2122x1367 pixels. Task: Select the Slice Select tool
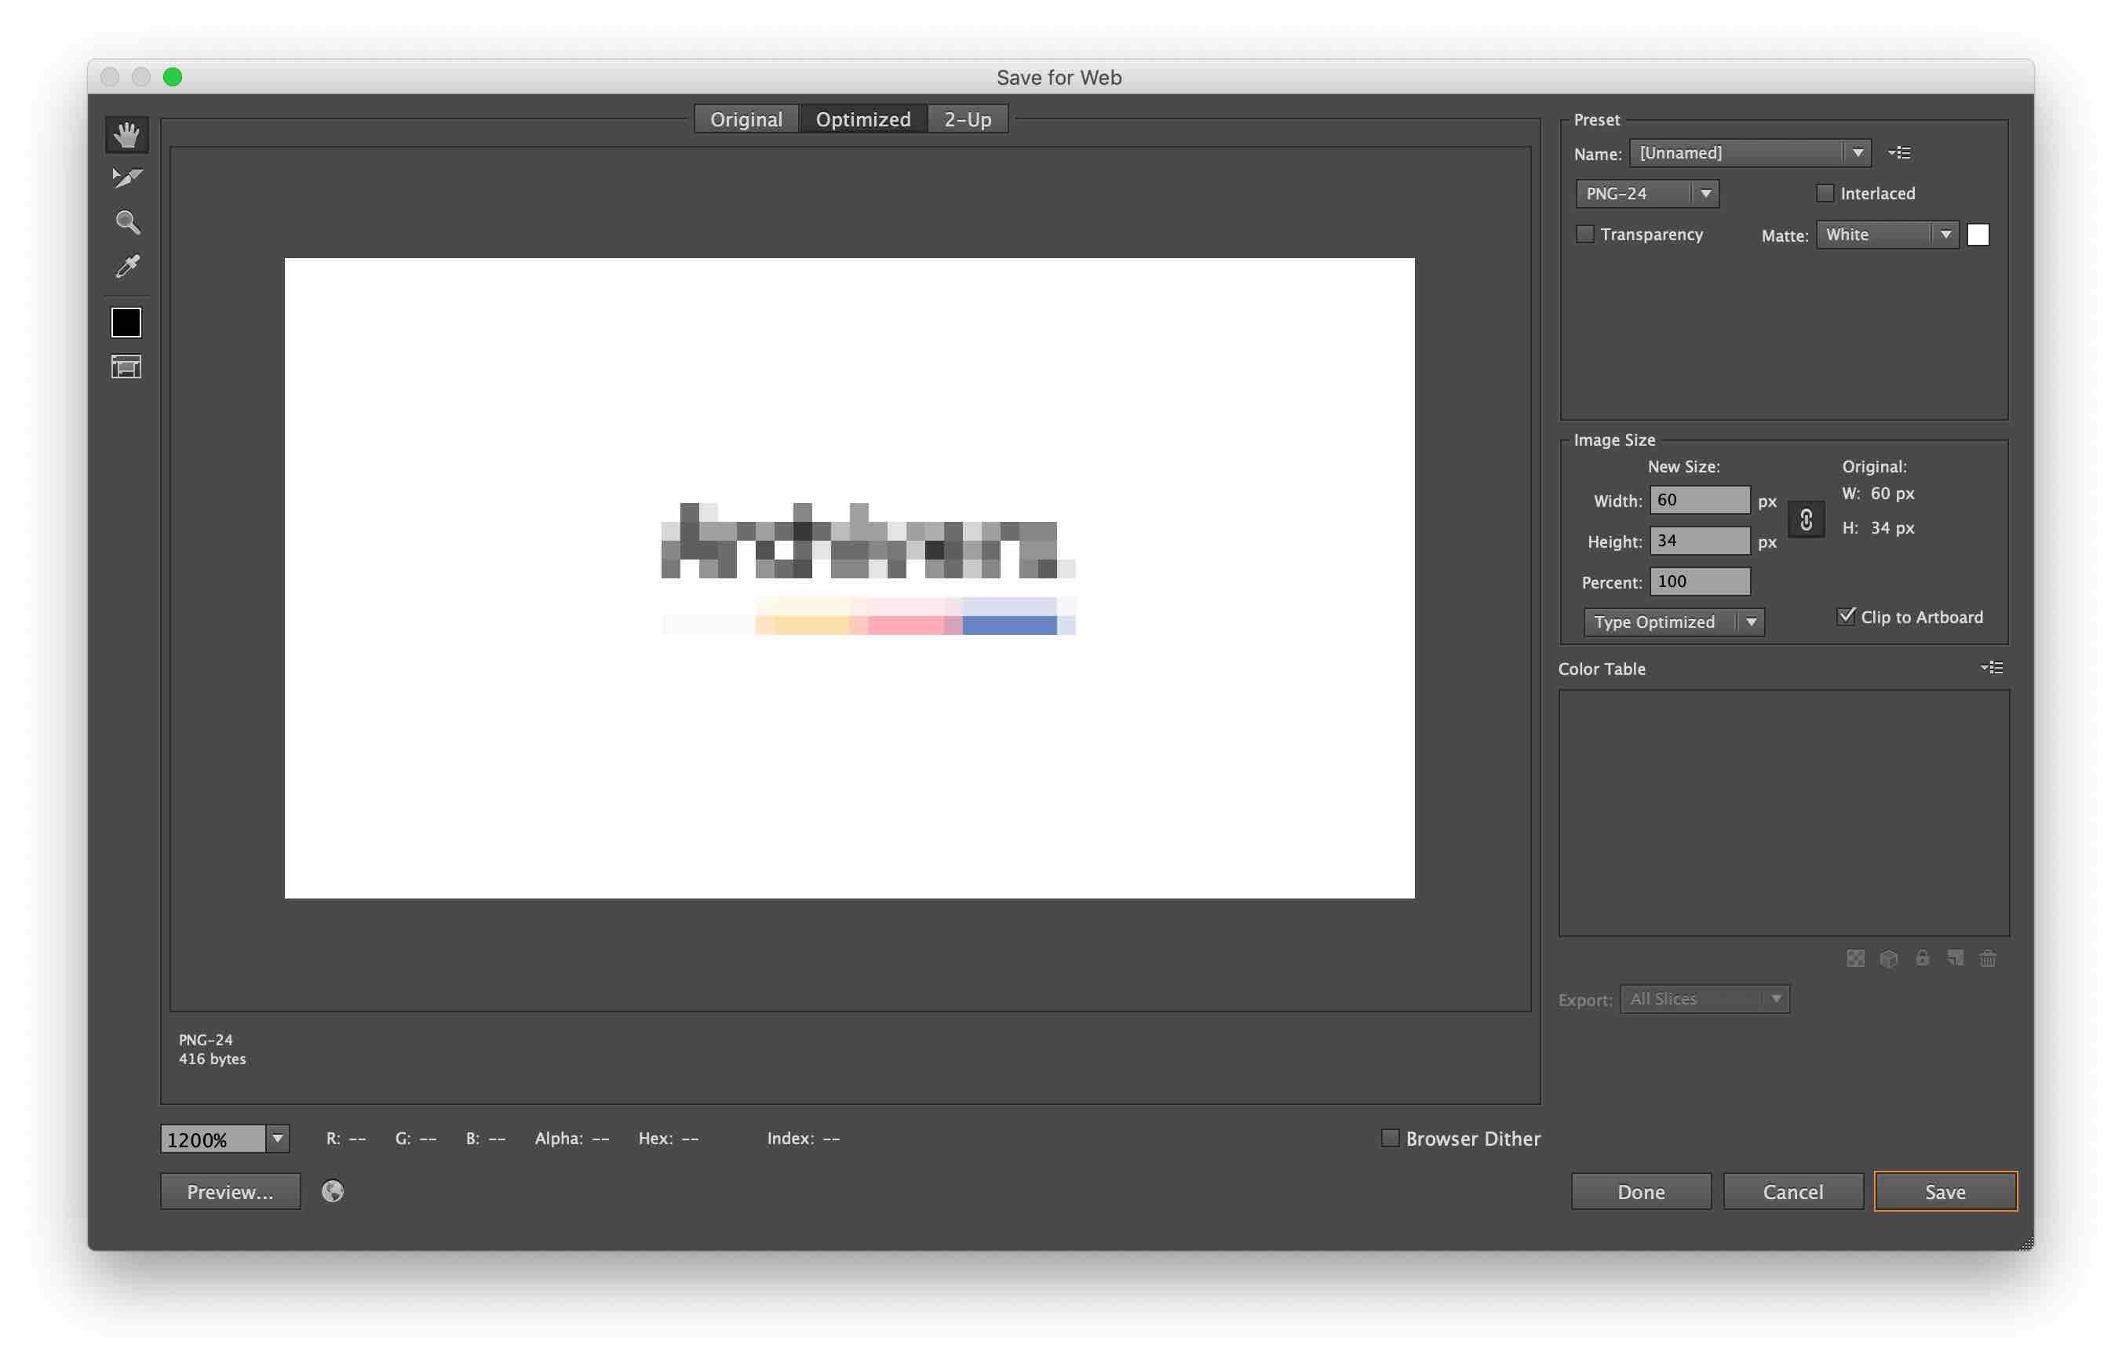click(x=126, y=178)
